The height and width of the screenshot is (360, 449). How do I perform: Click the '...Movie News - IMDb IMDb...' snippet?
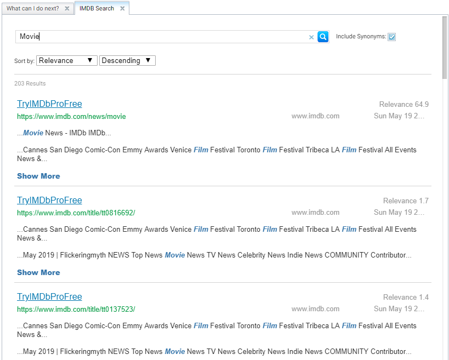[x=64, y=133]
